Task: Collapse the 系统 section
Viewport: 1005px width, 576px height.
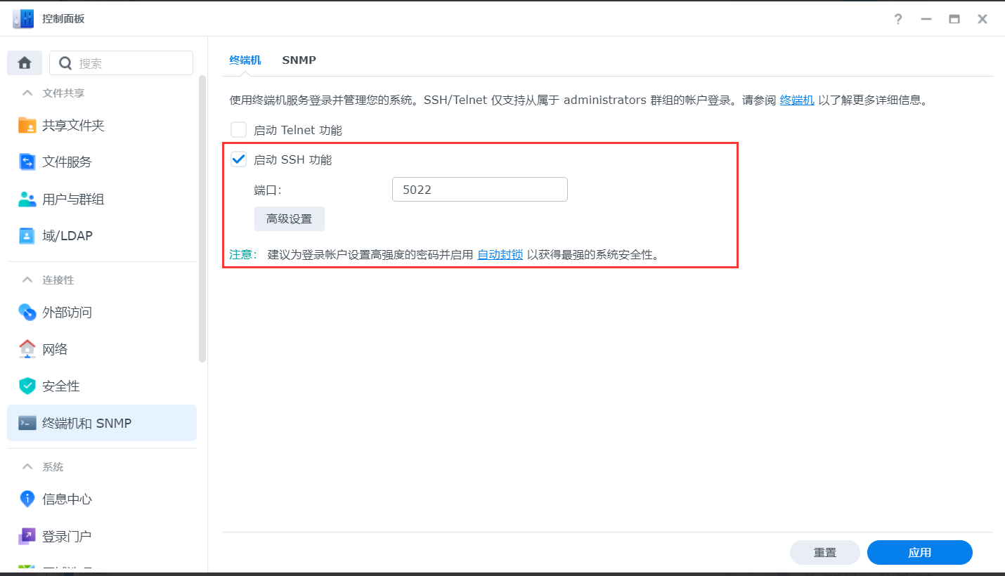Action: [27, 466]
